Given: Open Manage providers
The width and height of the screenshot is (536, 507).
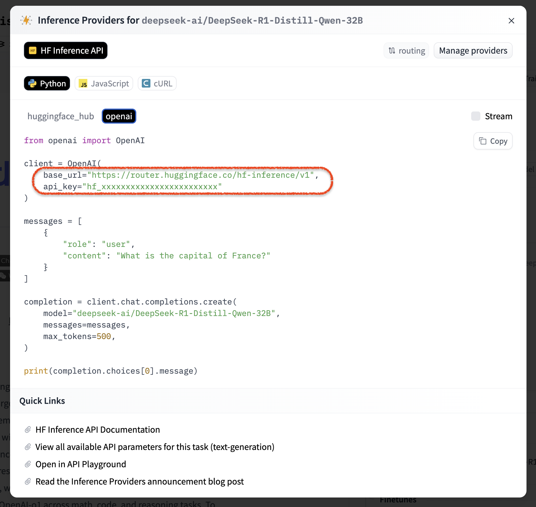Looking at the screenshot, I should point(473,51).
